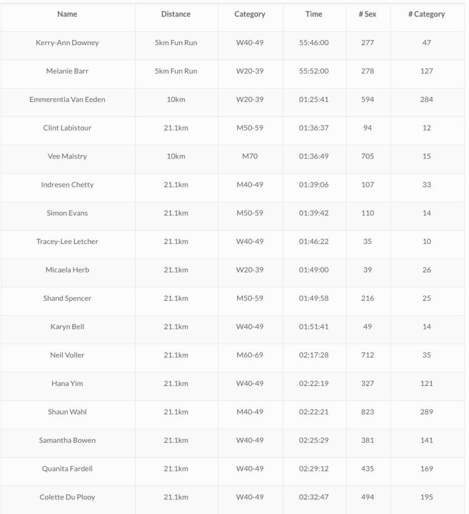Click the Category column header

pyautogui.click(x=250, y=14)
